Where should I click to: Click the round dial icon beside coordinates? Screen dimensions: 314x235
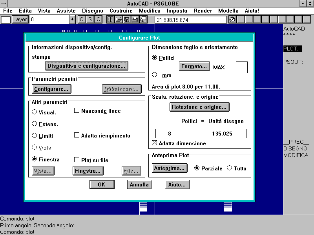coord(232,20)
